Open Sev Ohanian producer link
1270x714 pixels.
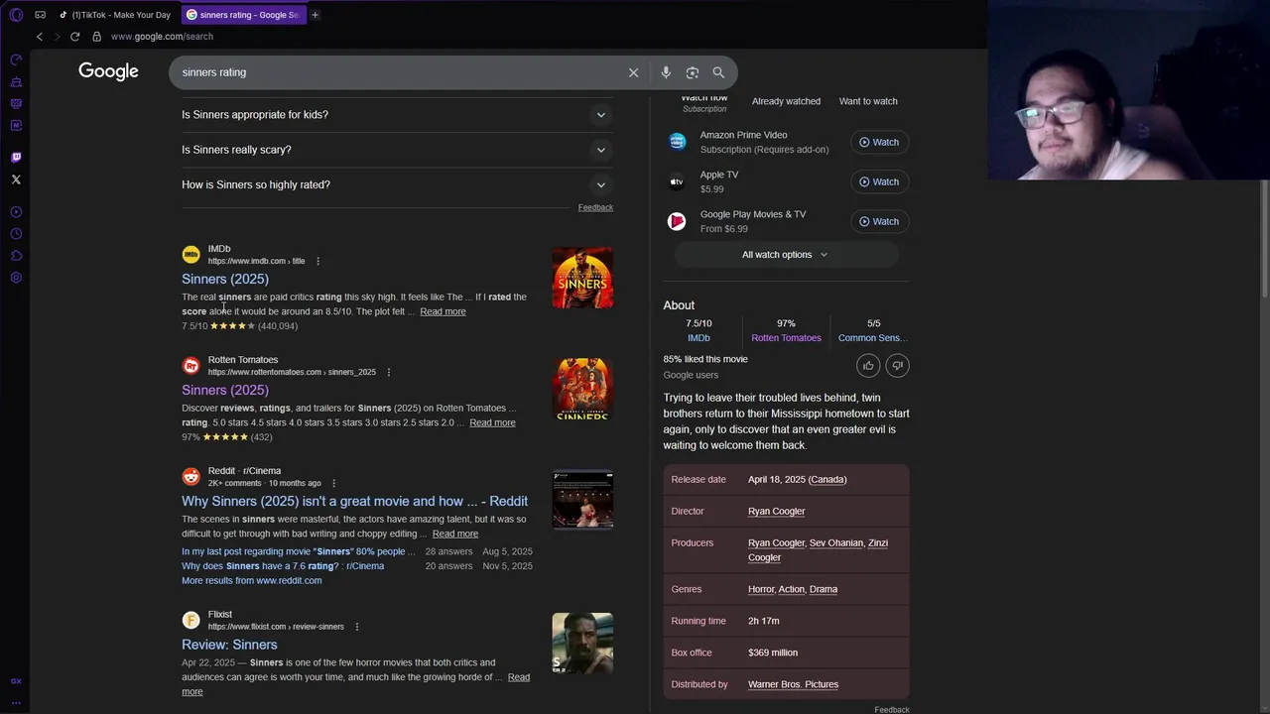(x=836, y=542)
